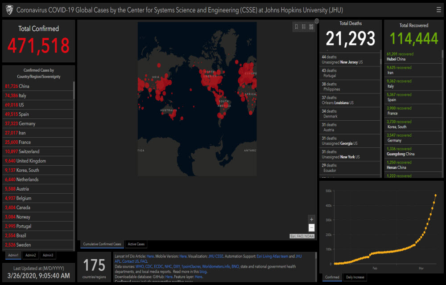Click the 43 deaths Portugal entry

pos(350,73)
